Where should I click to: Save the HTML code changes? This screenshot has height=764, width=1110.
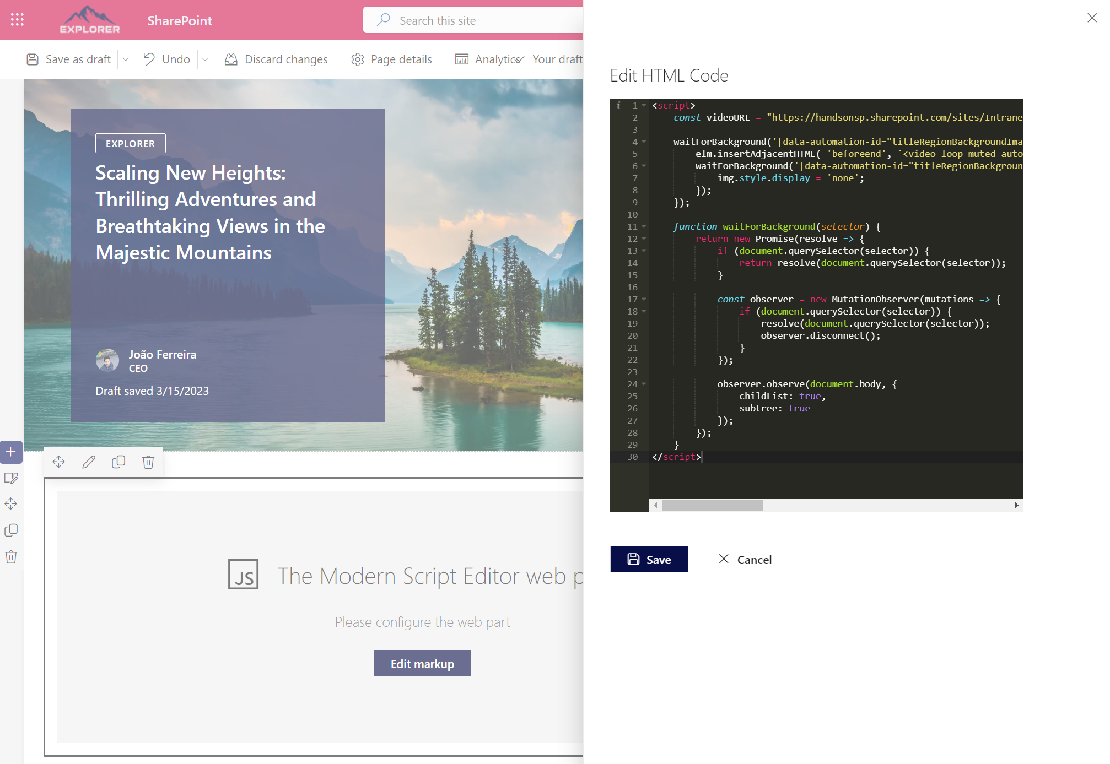(649, 559)
